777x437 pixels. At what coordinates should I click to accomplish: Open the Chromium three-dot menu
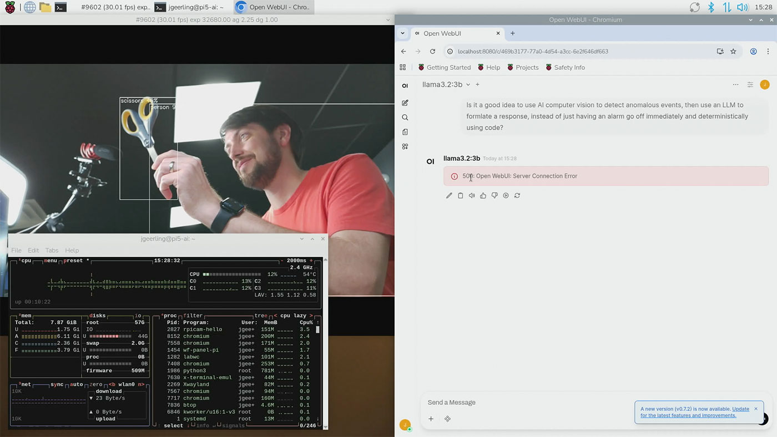point(767,52)
